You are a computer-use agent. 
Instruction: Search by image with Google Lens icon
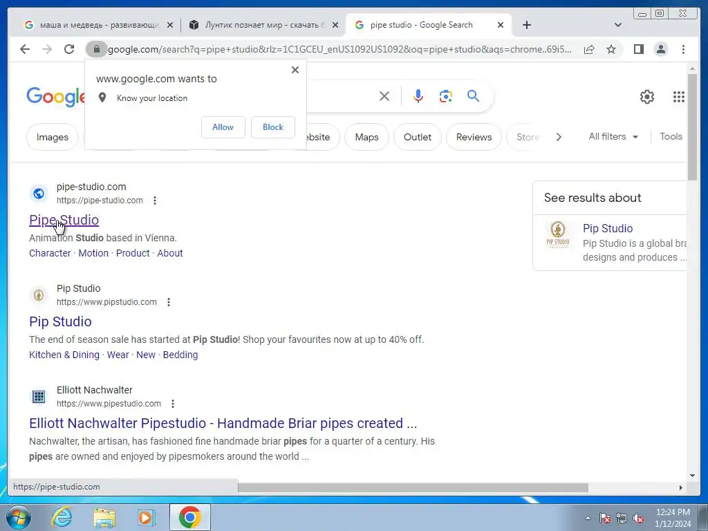pos(446,96)
